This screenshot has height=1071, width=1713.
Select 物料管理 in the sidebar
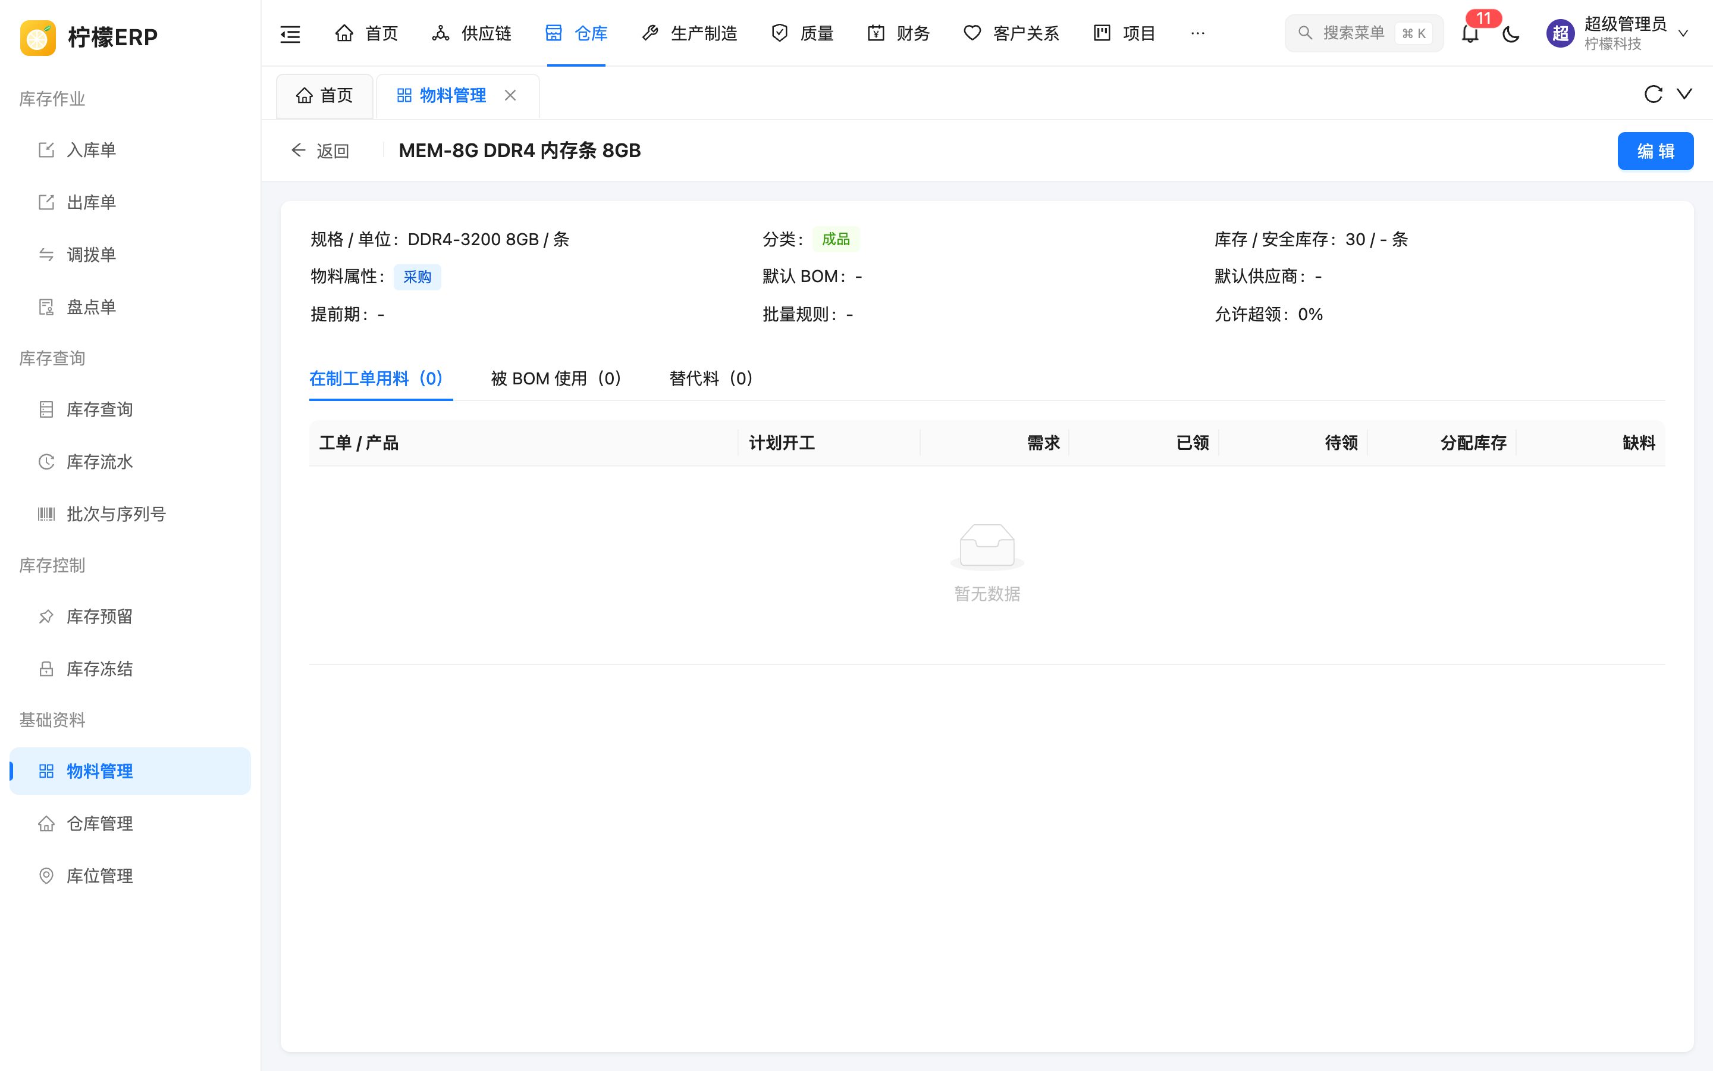click(130, 771)
